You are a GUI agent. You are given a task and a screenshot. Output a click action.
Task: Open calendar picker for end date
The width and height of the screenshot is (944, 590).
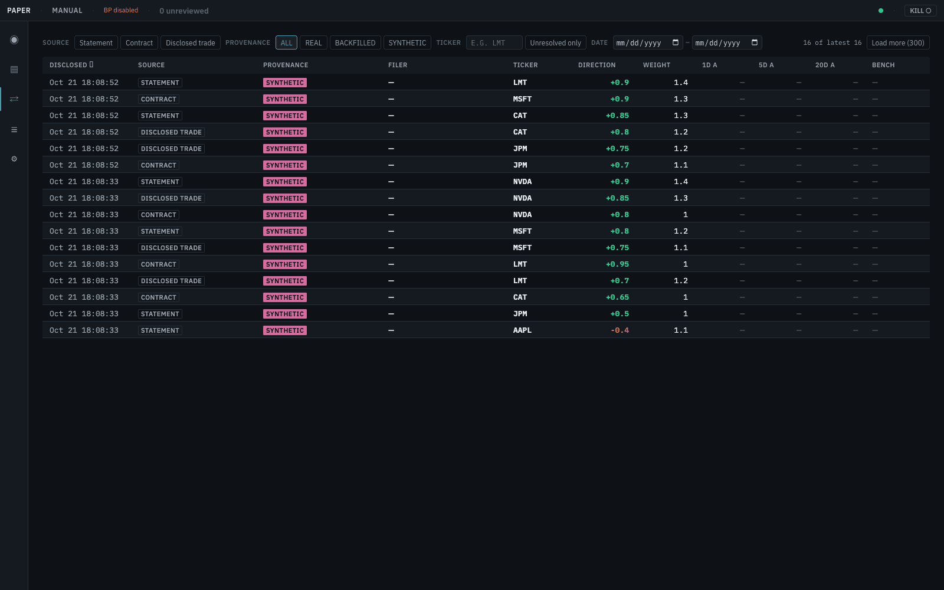[x=755, y=42]
